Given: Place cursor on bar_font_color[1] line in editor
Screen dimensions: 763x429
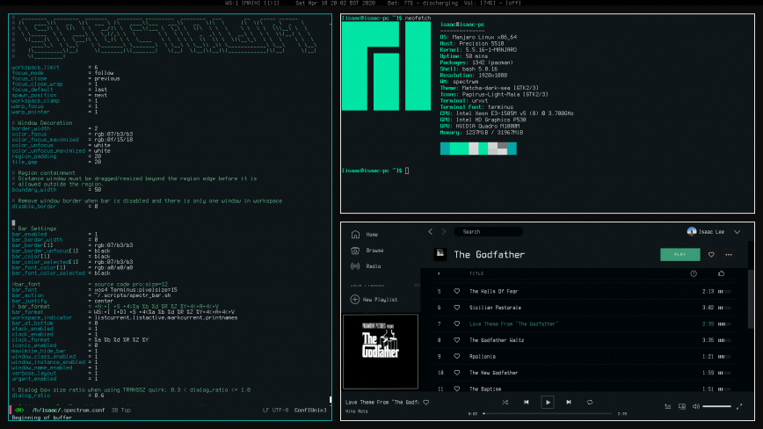Looking at the screenshot, I should point(72,267).
